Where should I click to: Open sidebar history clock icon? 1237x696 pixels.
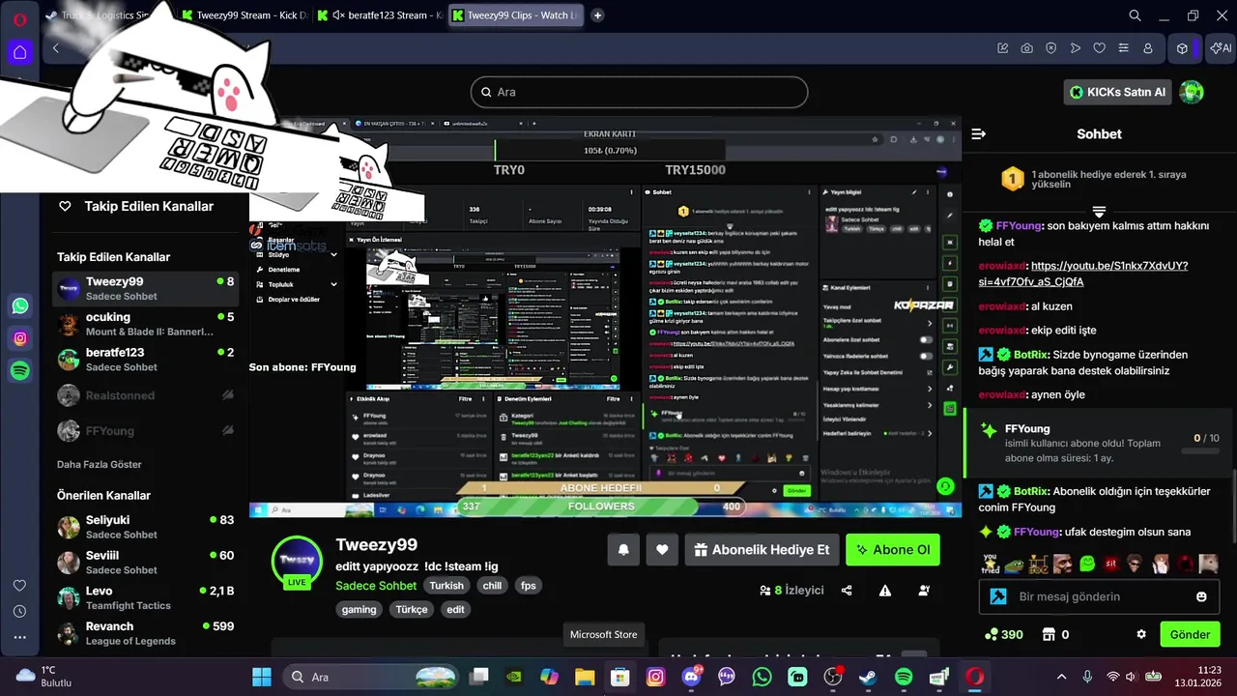click(x=19, y=612)
